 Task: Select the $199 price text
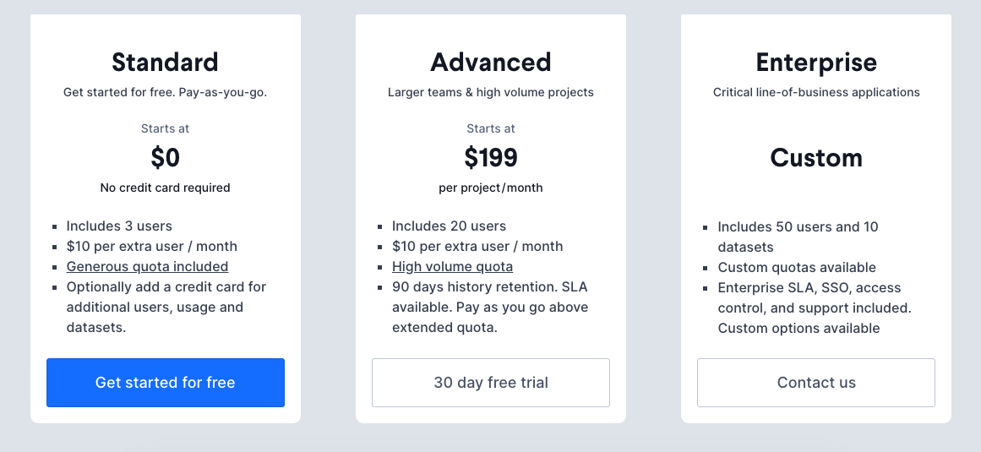[491, 158]
